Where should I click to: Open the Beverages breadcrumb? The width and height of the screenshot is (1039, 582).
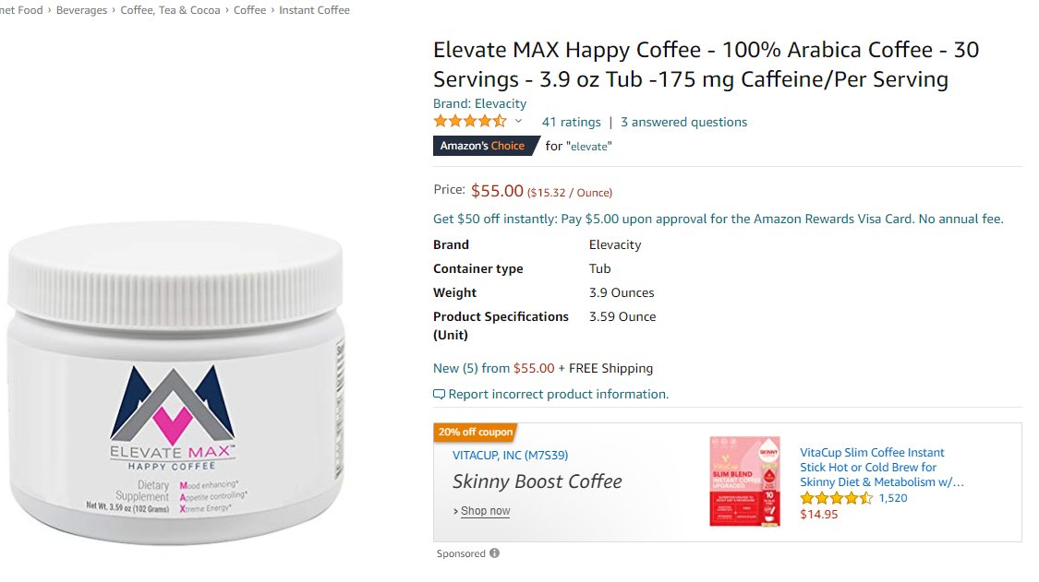(81, 10)
